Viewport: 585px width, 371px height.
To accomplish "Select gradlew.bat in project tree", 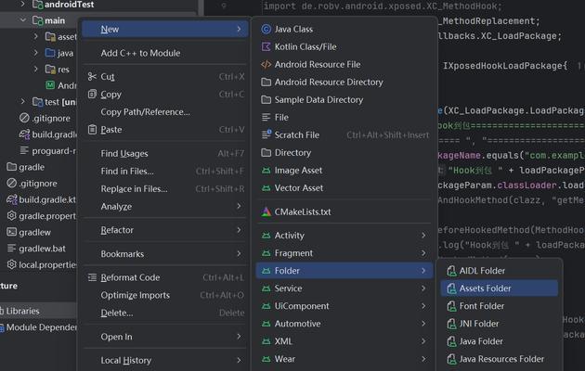I will 42,249.
